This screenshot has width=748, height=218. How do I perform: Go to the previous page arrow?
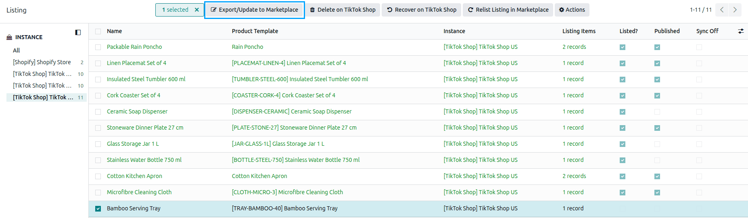[722, 10]
